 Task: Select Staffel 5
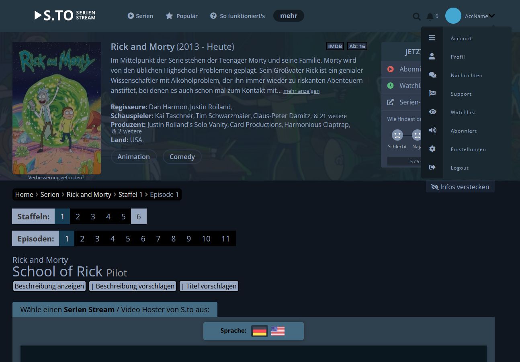(x=123, y=217)
